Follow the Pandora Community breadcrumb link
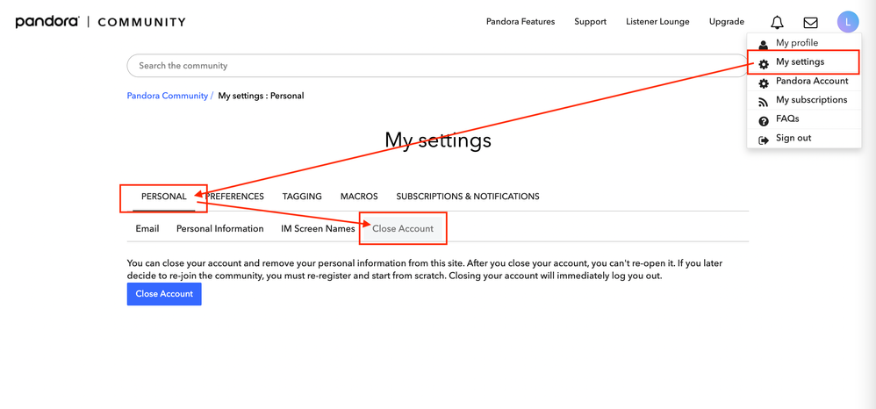 (x=167, y=96)
